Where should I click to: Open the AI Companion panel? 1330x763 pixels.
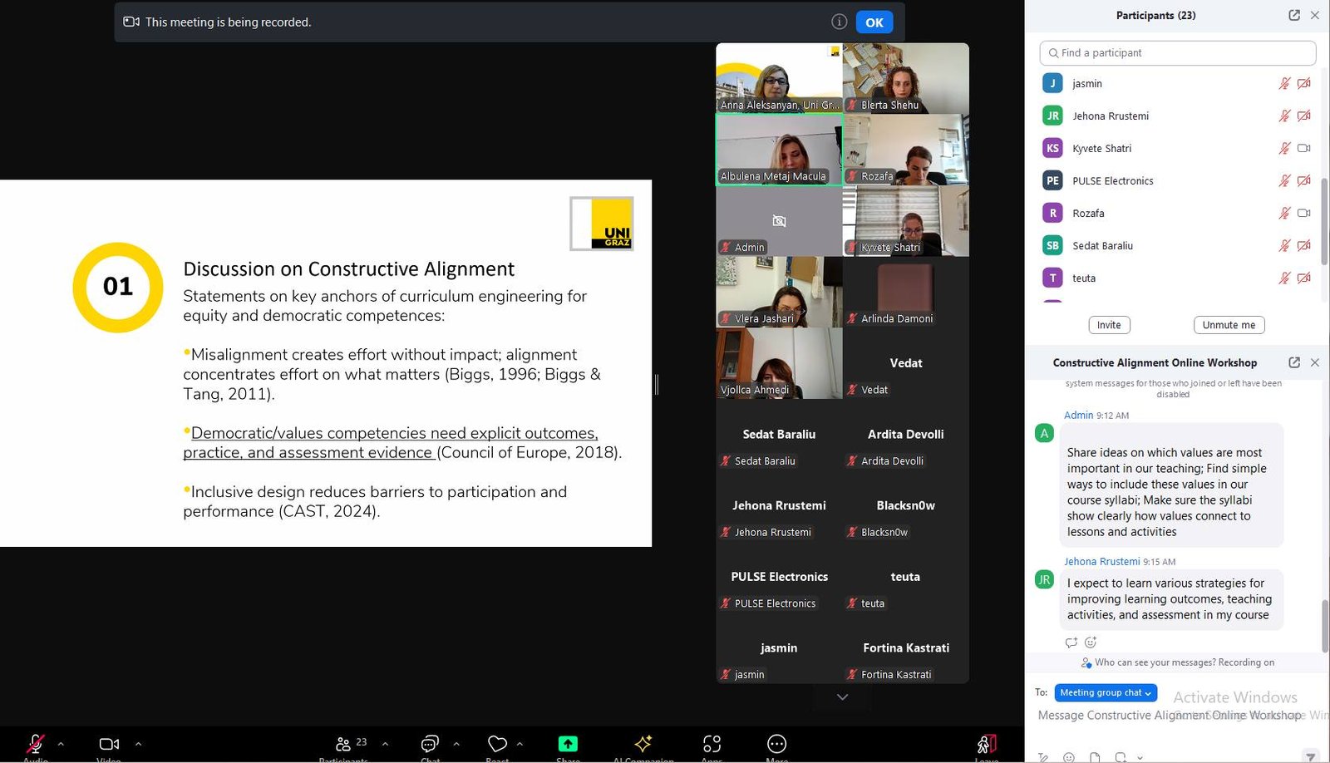pos(643,744)
